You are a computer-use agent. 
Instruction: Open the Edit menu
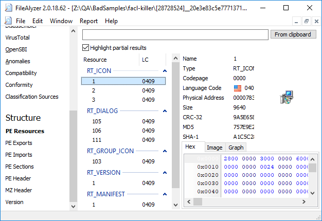click(x=38, y=21)
